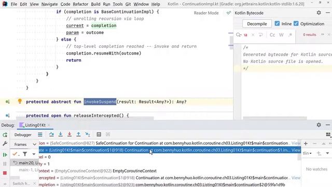Toggle Words W search option
332x187 pixels.
pyautogui.click(x=281, y=35)
